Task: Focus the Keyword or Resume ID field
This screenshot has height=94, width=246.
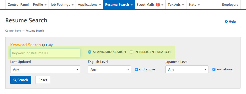Action: pyautogui.click(x=45, y=53)
